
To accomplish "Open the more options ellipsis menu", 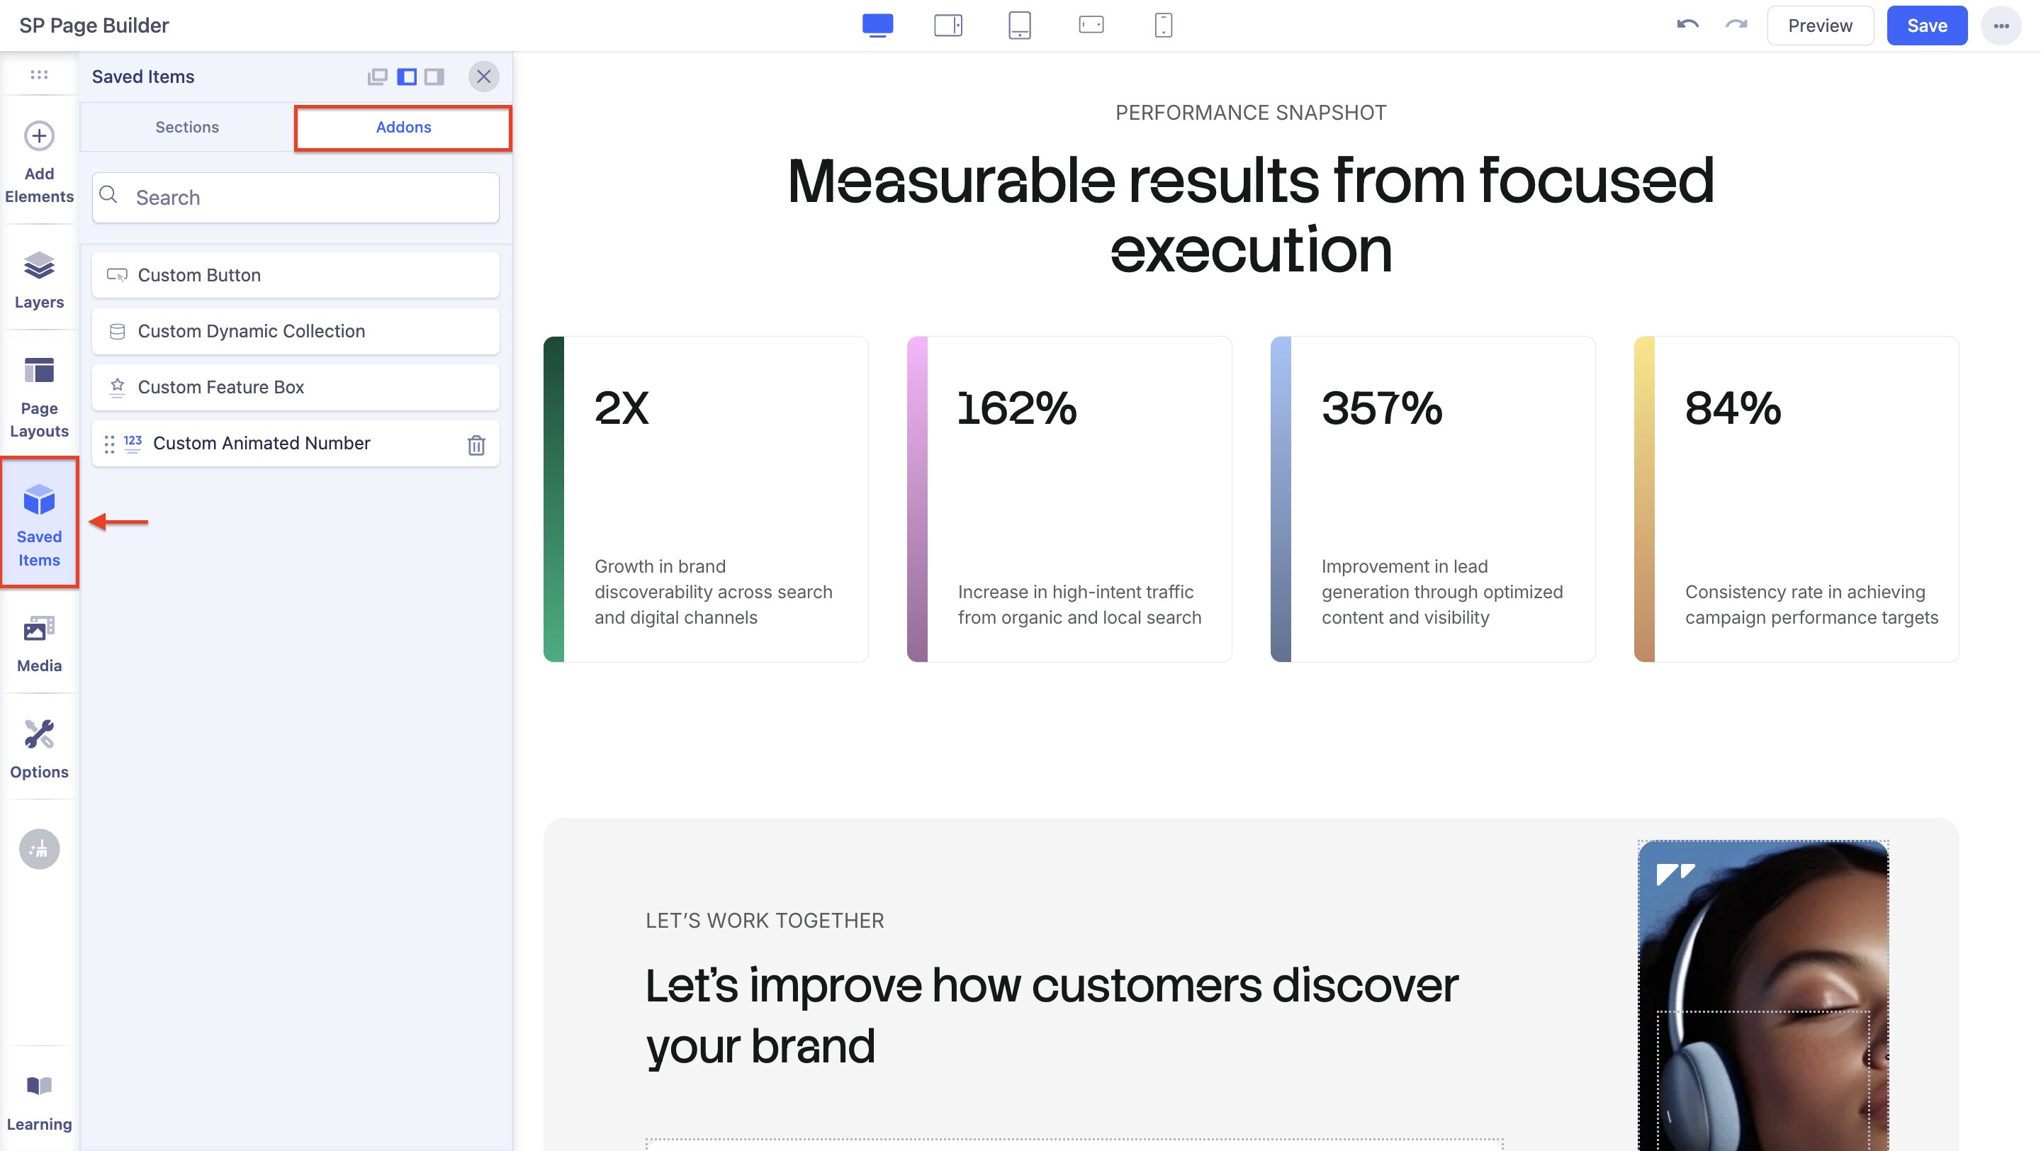I will [x=2001, y=26].
